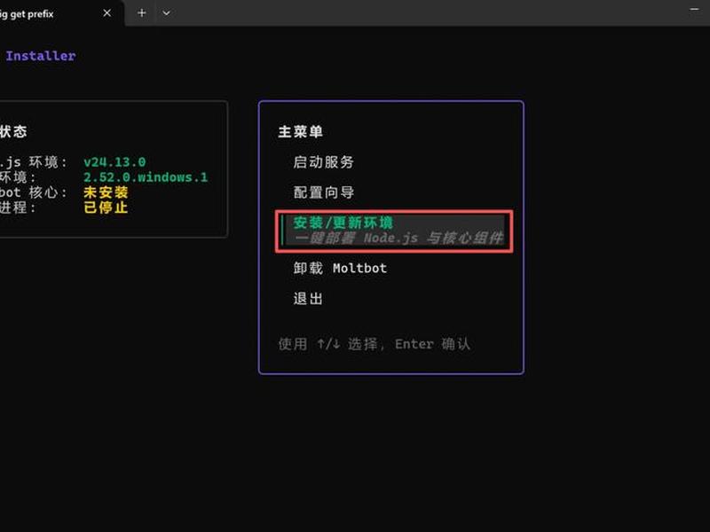Click the 2.52.0.windows.1 version value

146,176
